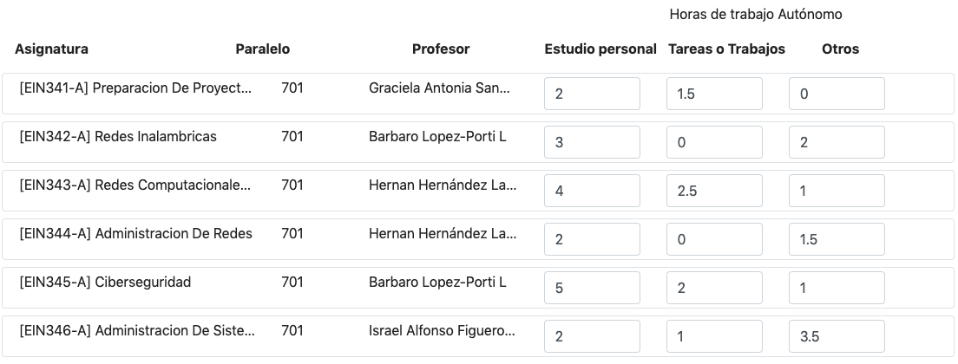Focus Tareas o Trabajos input for Ciberseguridad
This screenshot has height=364, width=958.
pos(714,288)
